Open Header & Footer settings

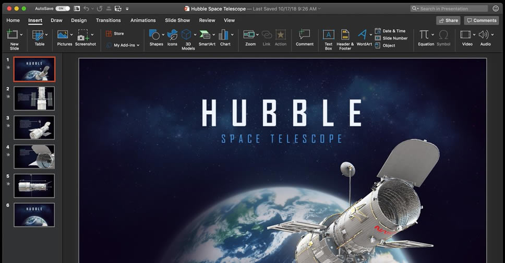coord(345,35)
